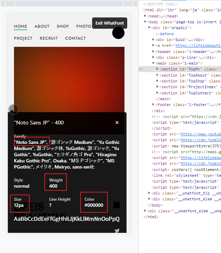
Task: Expand the section TopShop node
Action: click(x=158, y=81)
